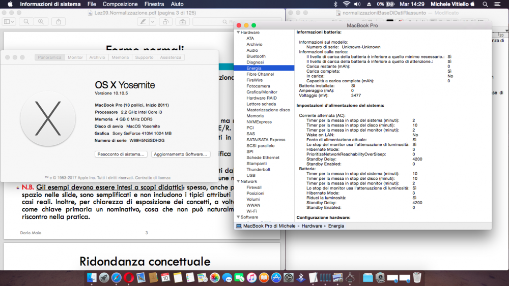509x286 pixels.
Task: Select Thunderbolt in hardware list
Action: click(258, 169)
